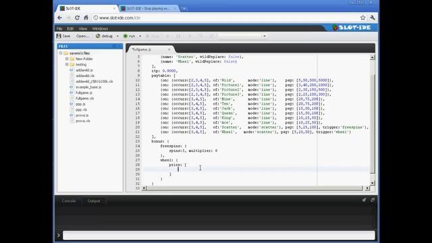The image size is (432, 243).
Task: Open ppp.xls in the file tree
Action: 81,109
